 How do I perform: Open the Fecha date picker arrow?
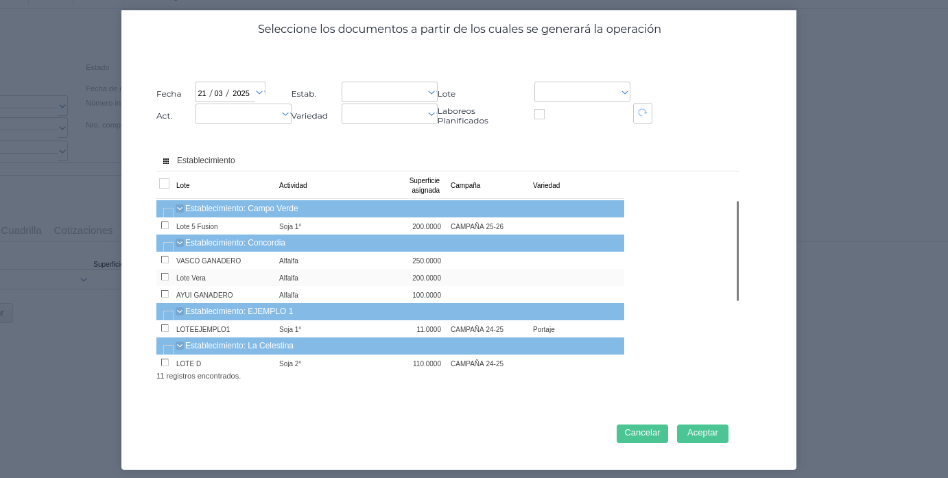pyautogui.click(x=259, y=92)
